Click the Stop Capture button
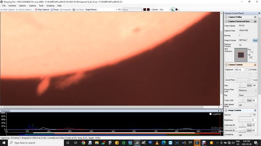Image resolution: width=261 pixels, height=146 pixels. pyautogui.click(x=42, y=10)
